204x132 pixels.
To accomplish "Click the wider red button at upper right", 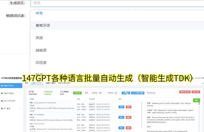I will (185, 92).
